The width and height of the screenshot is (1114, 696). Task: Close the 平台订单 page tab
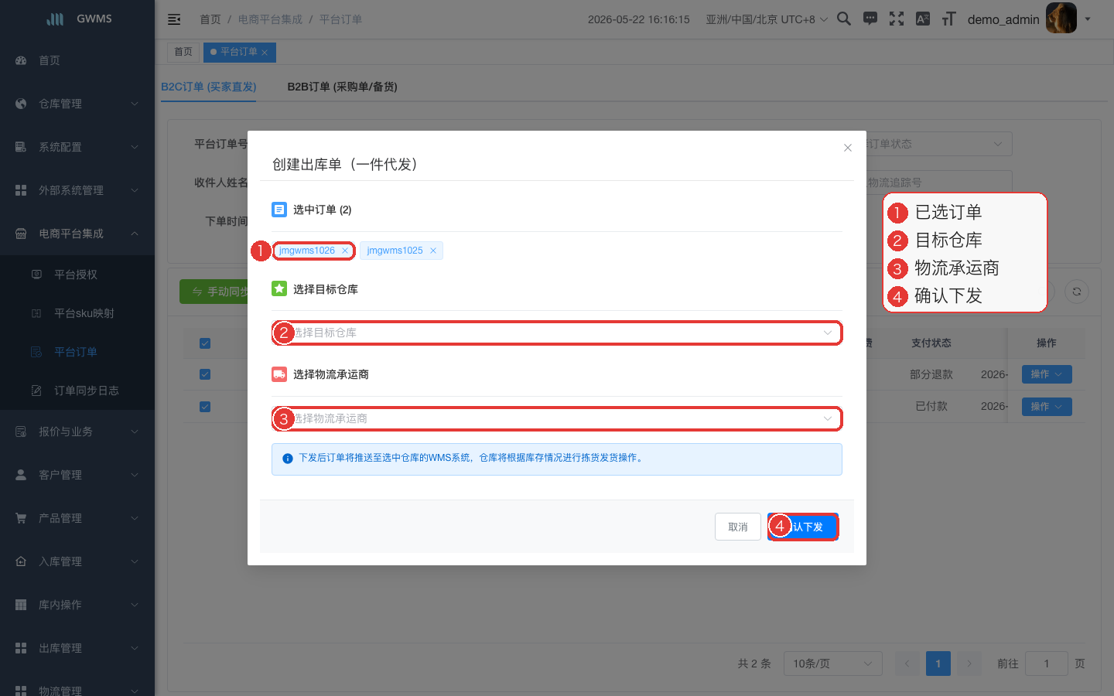pyautogui.click(x=265, y=53)
